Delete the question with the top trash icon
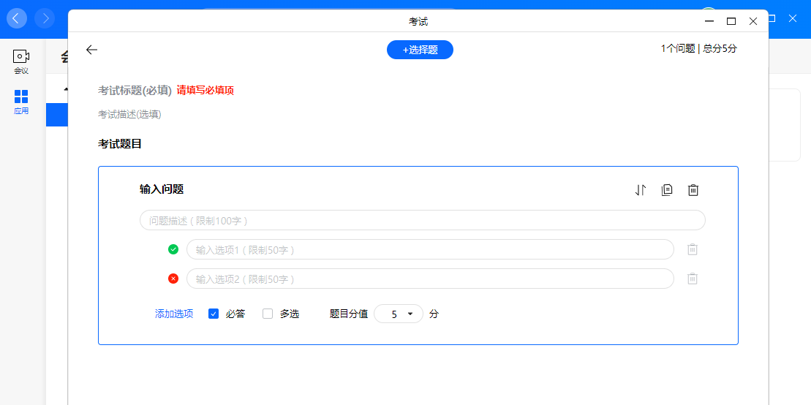The image size is (811, 405). pyautogui.click(x=693, y=190)
